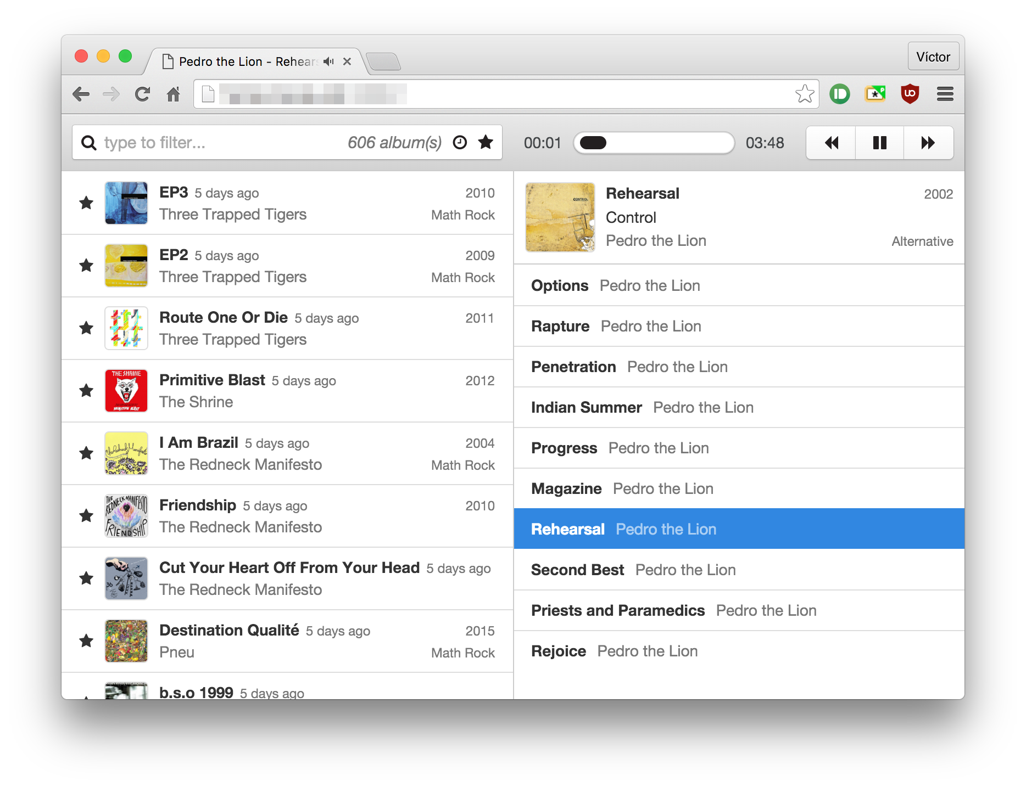
Task: Open the Víctor profile button
Action: [x=933, y=57]
